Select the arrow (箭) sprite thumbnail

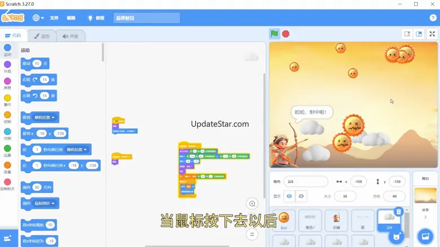click(363, 221)
